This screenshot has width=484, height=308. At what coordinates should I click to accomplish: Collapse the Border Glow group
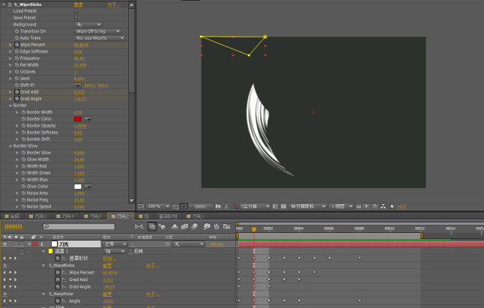pos(10,146)
